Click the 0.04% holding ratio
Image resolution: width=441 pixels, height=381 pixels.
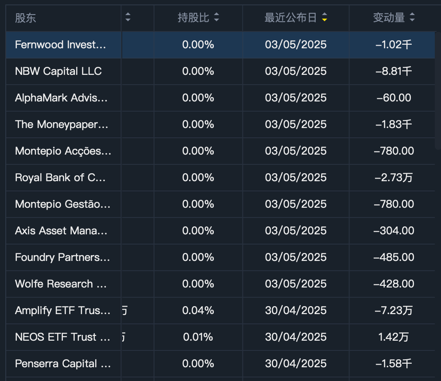point(198,311)
